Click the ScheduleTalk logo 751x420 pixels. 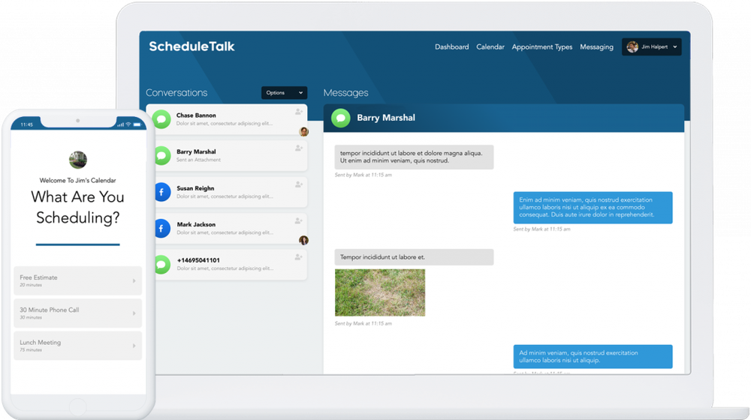[192, 46]
